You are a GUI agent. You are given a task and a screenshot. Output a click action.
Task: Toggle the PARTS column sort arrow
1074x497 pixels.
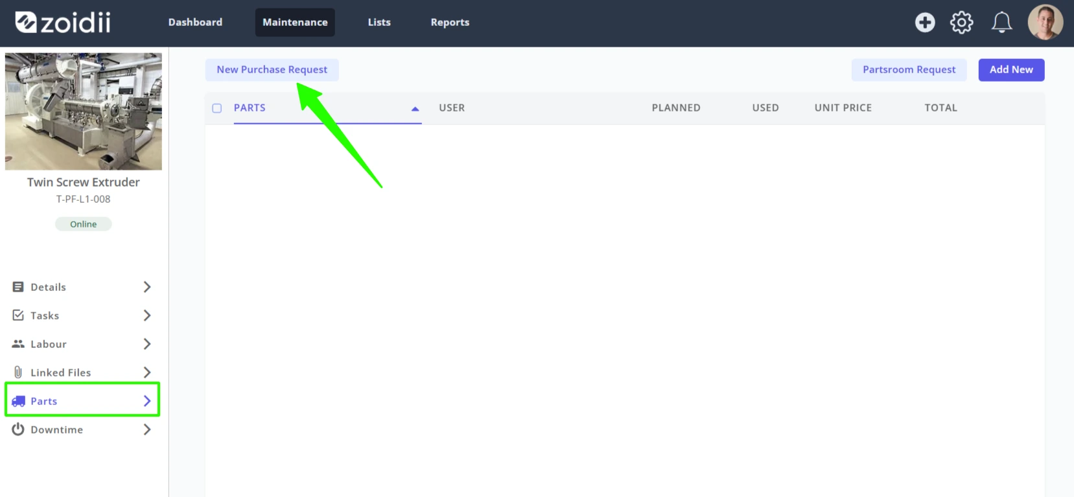[415, 109]
